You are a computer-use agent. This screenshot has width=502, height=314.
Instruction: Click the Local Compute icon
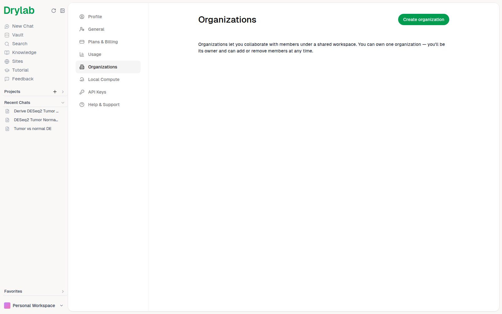[x=82, y=79]
